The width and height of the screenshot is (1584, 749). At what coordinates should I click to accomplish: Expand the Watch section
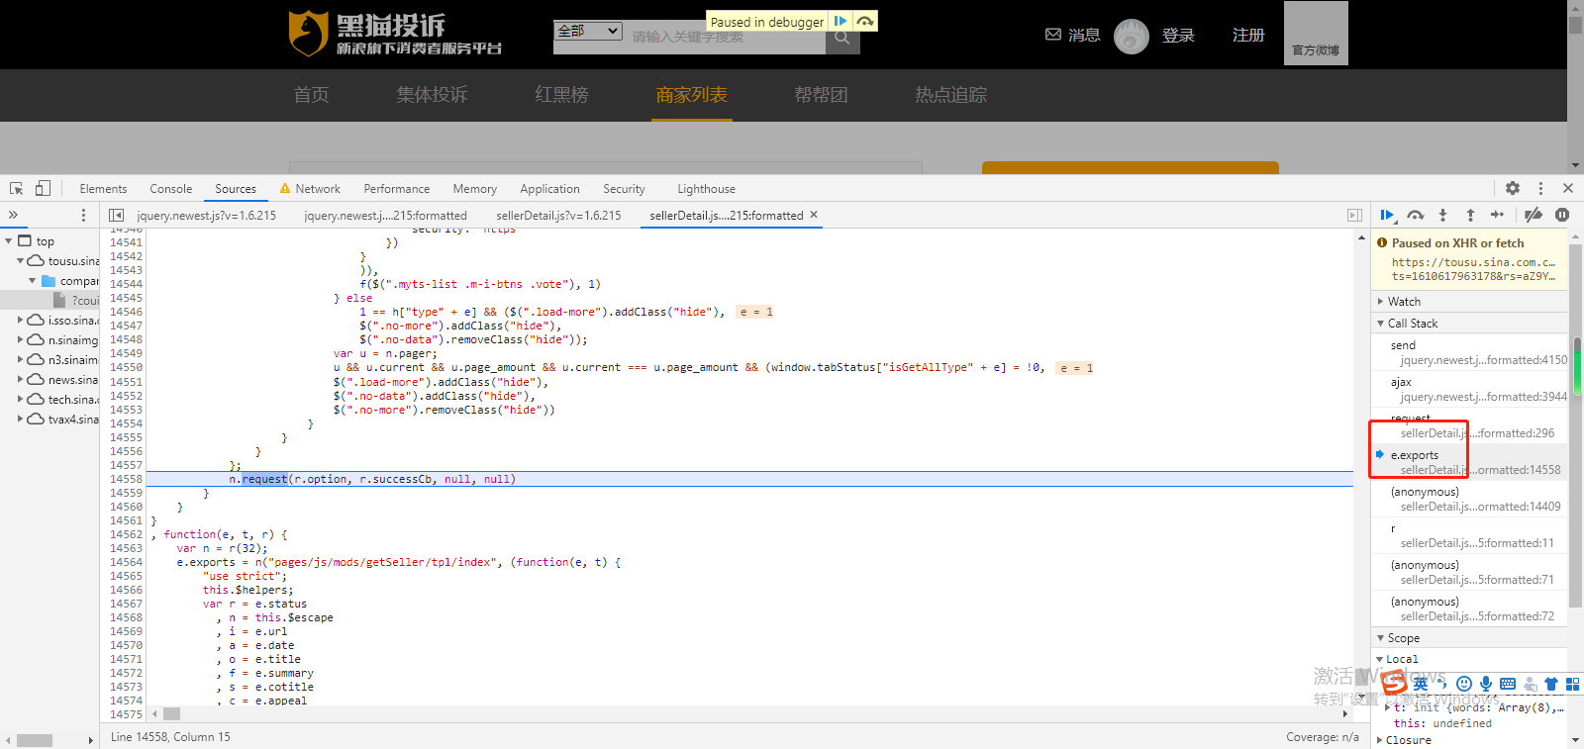tap(1469, 301)
